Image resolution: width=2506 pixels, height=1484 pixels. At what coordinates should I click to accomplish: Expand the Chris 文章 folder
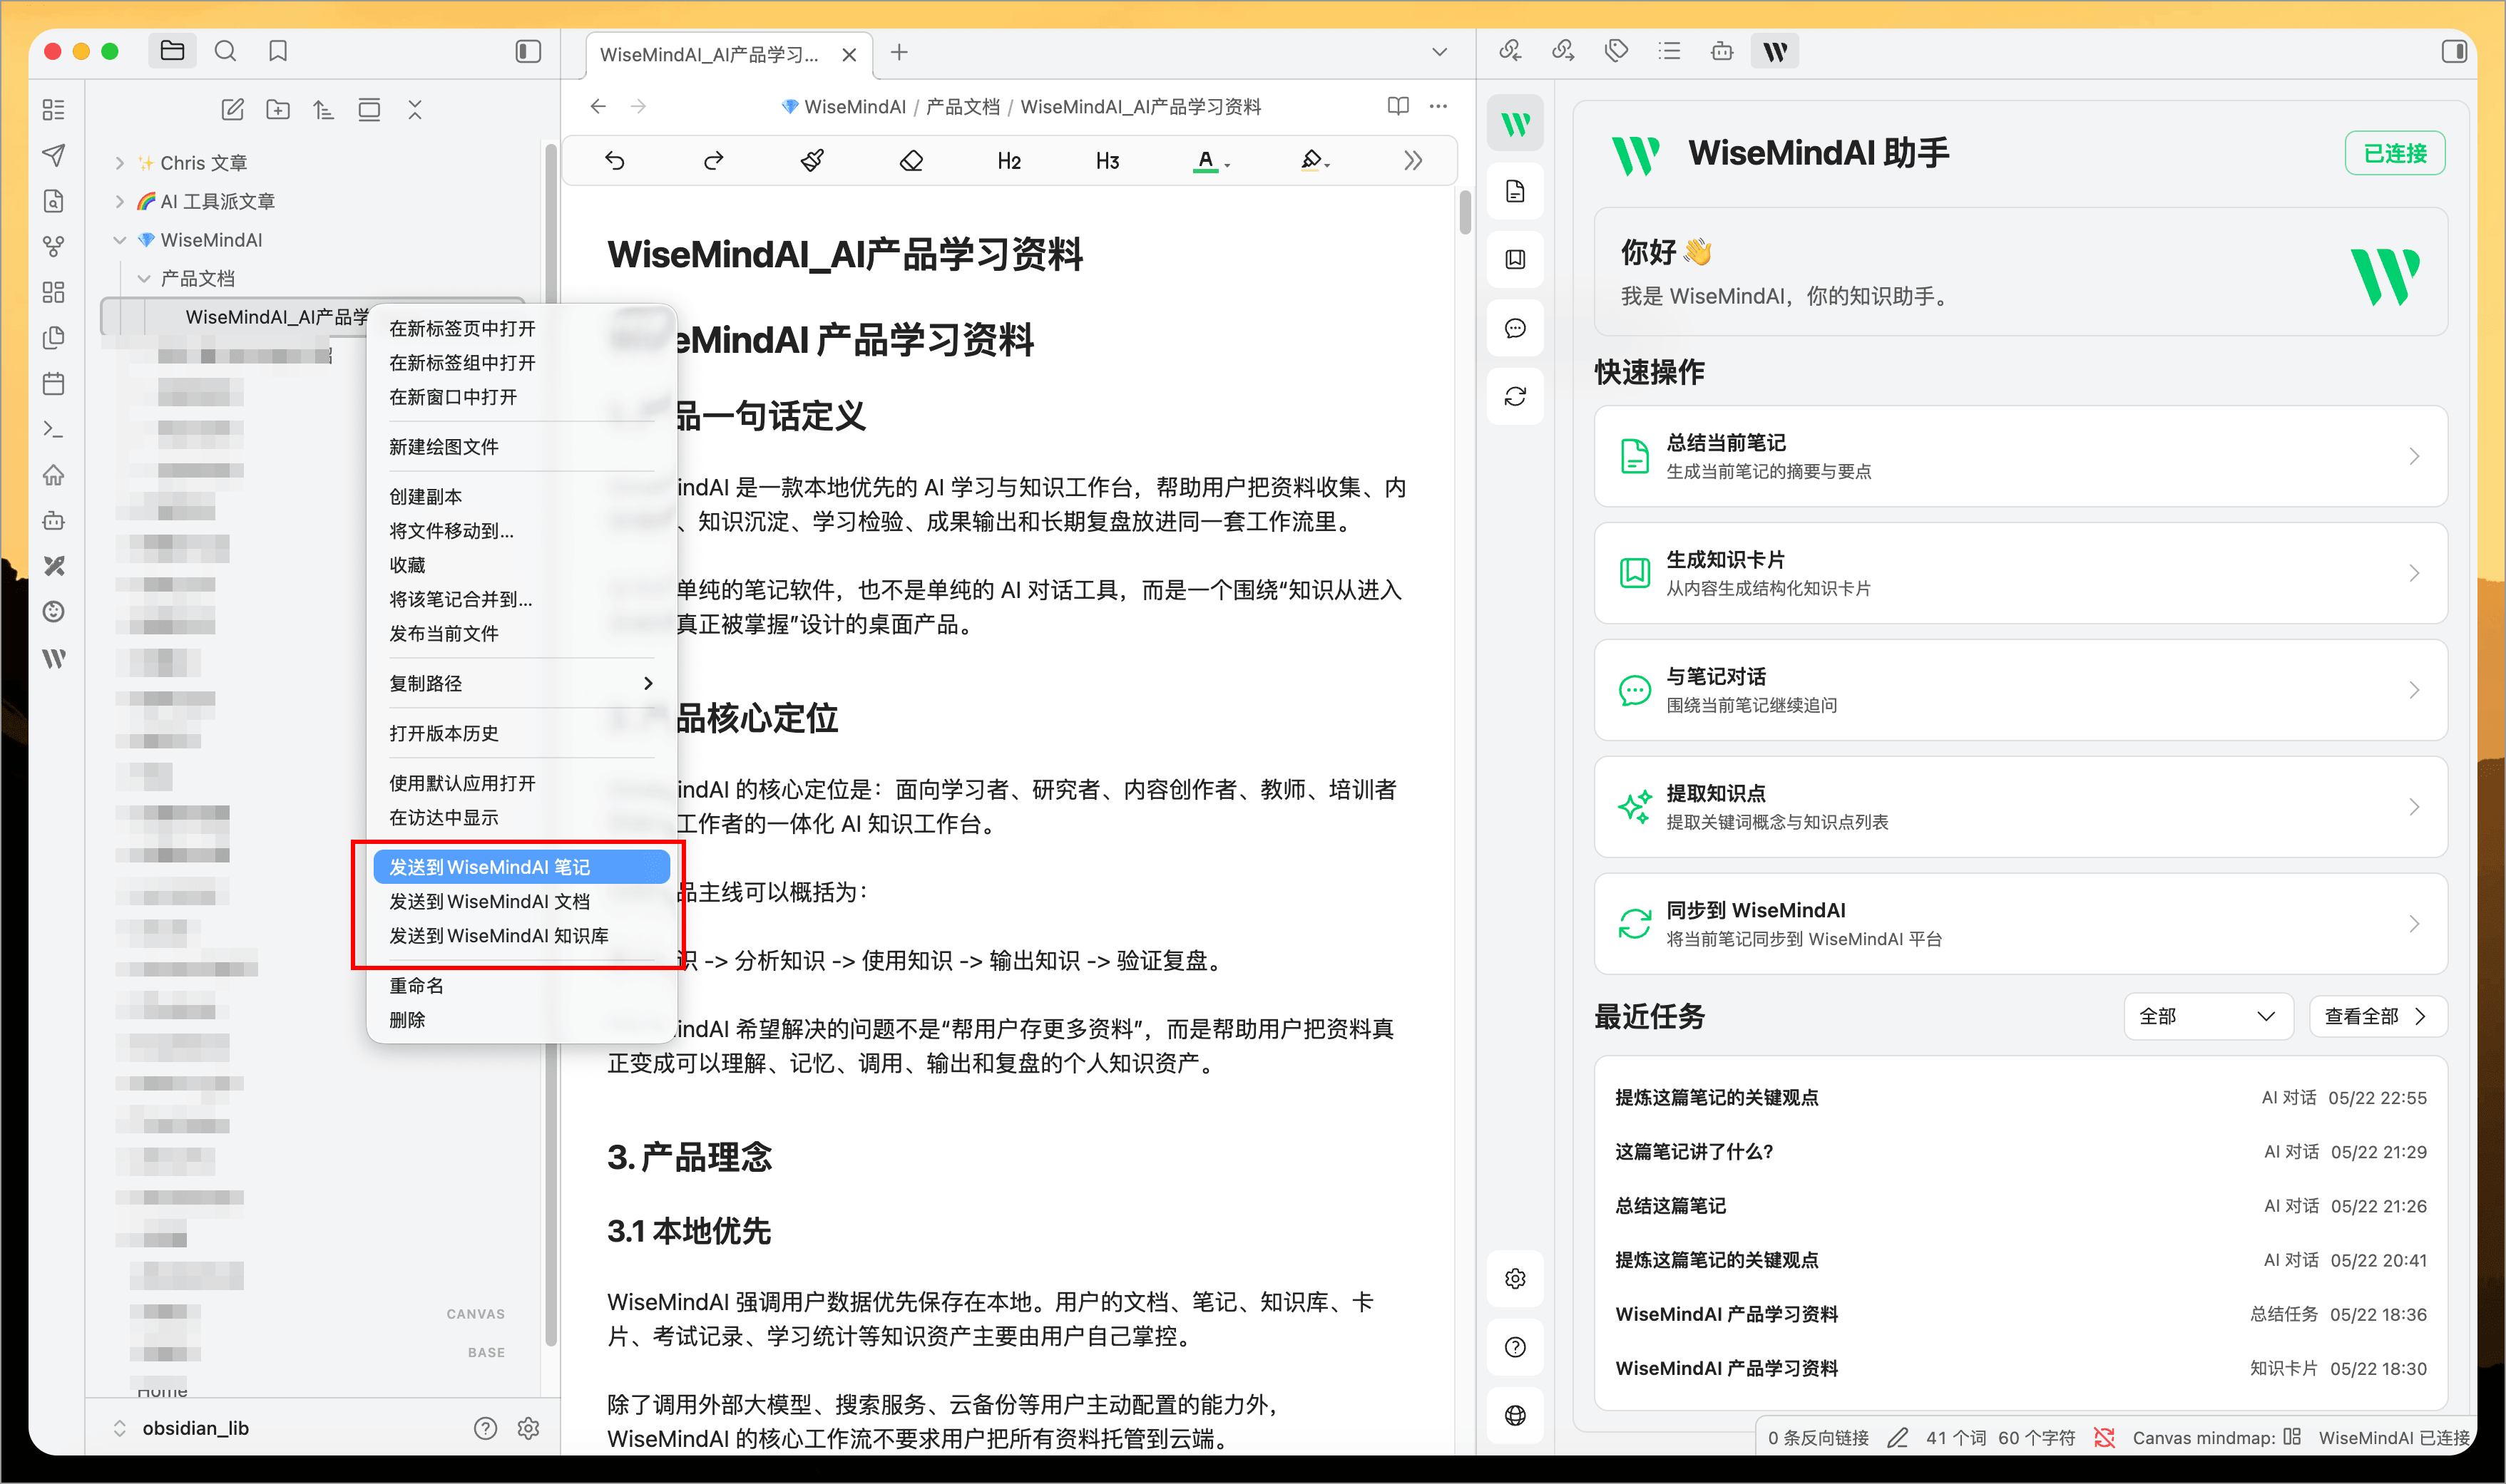[x=119, y=163]
